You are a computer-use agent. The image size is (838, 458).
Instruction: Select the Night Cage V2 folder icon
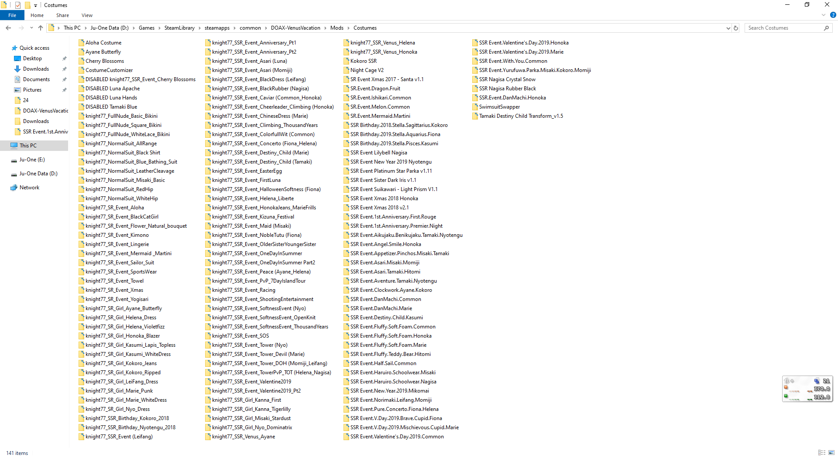coord(346,70)
